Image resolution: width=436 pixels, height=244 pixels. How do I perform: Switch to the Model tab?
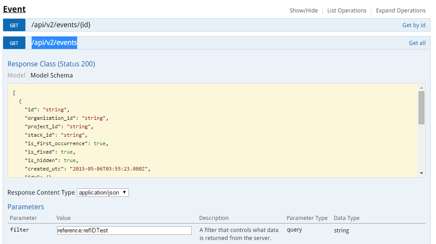16,75
